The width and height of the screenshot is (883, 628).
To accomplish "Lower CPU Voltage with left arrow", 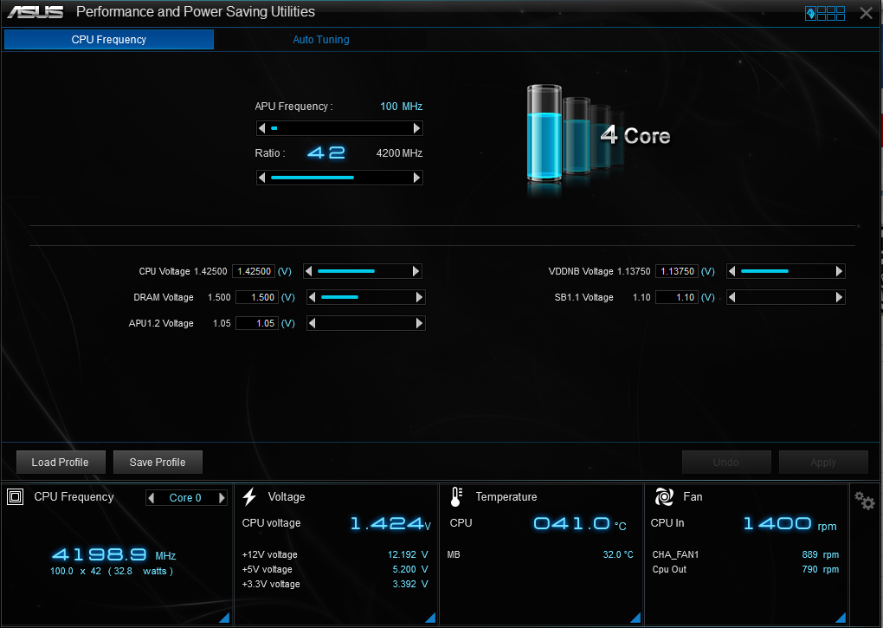I will pyautogui.click(x=308, y=271).
